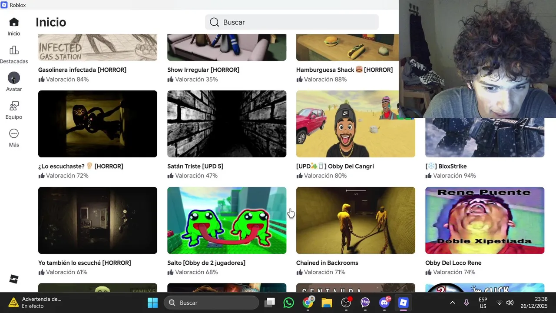The width and height of the screenshot is (556, 313).
Task: Open the Inicio home sidebar icon
Action: click(x=14, y=22)
